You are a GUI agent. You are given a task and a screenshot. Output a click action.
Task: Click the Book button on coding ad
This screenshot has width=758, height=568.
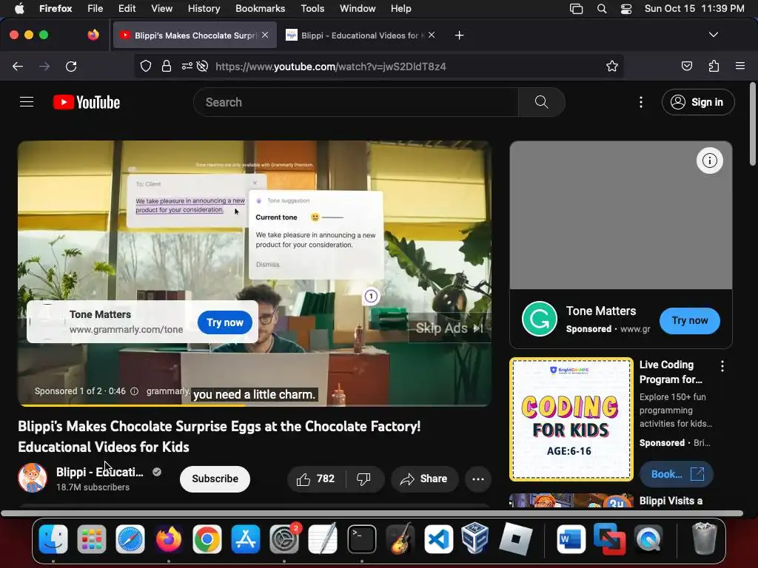(x=677, y=474)
